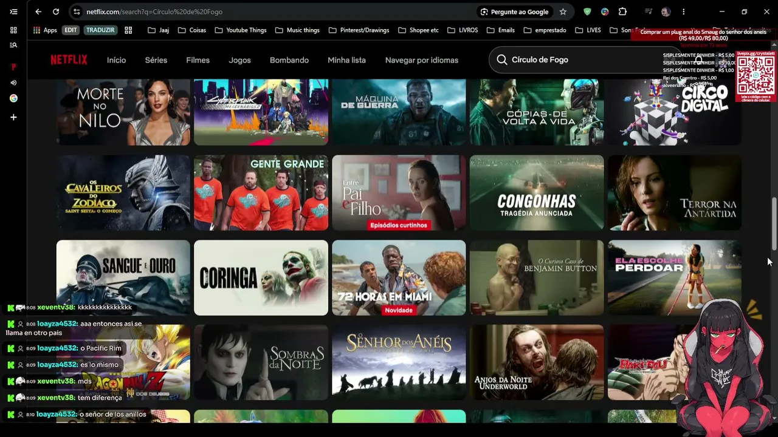Open the Apps bookmarks shortcut
778x437 pixels.
tap(45, 30)
